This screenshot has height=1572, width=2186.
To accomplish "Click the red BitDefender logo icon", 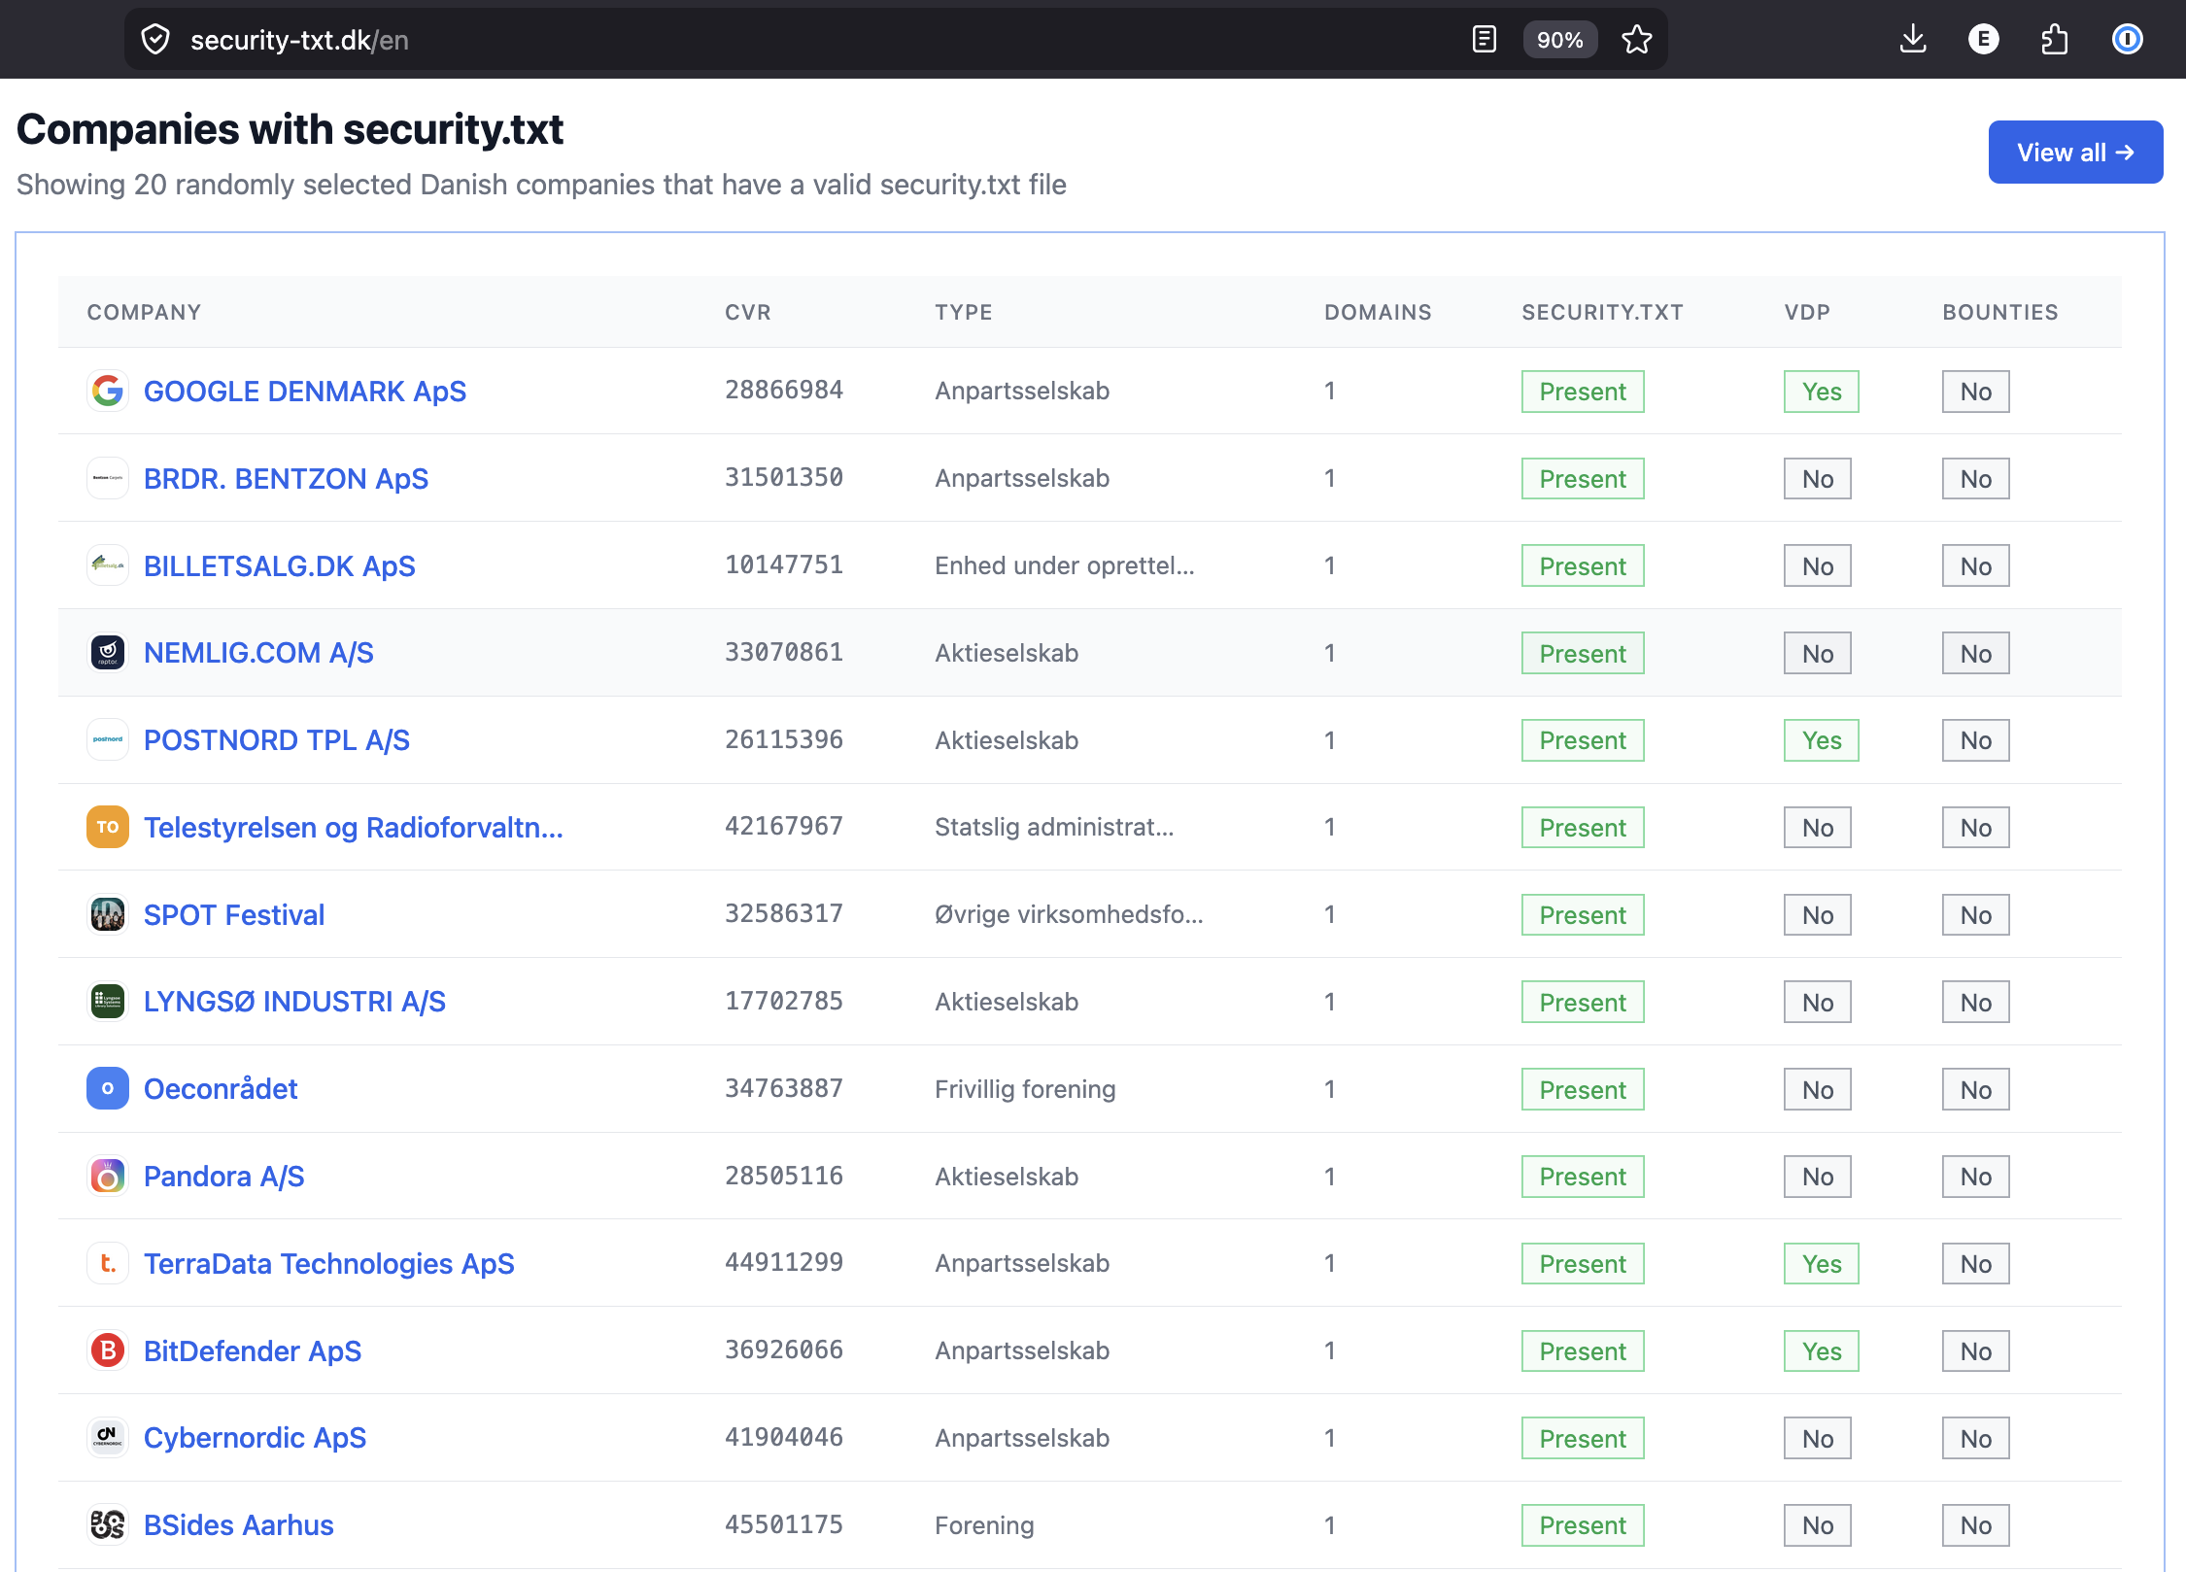I will (108, 1351).
